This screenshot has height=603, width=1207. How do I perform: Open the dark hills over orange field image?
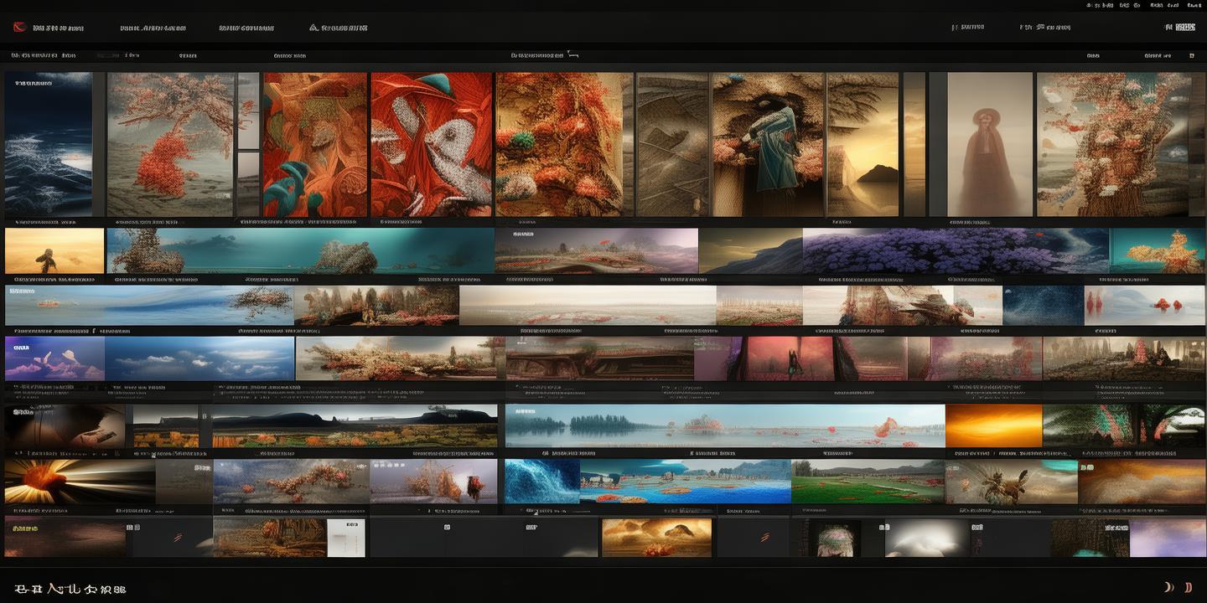355,425
